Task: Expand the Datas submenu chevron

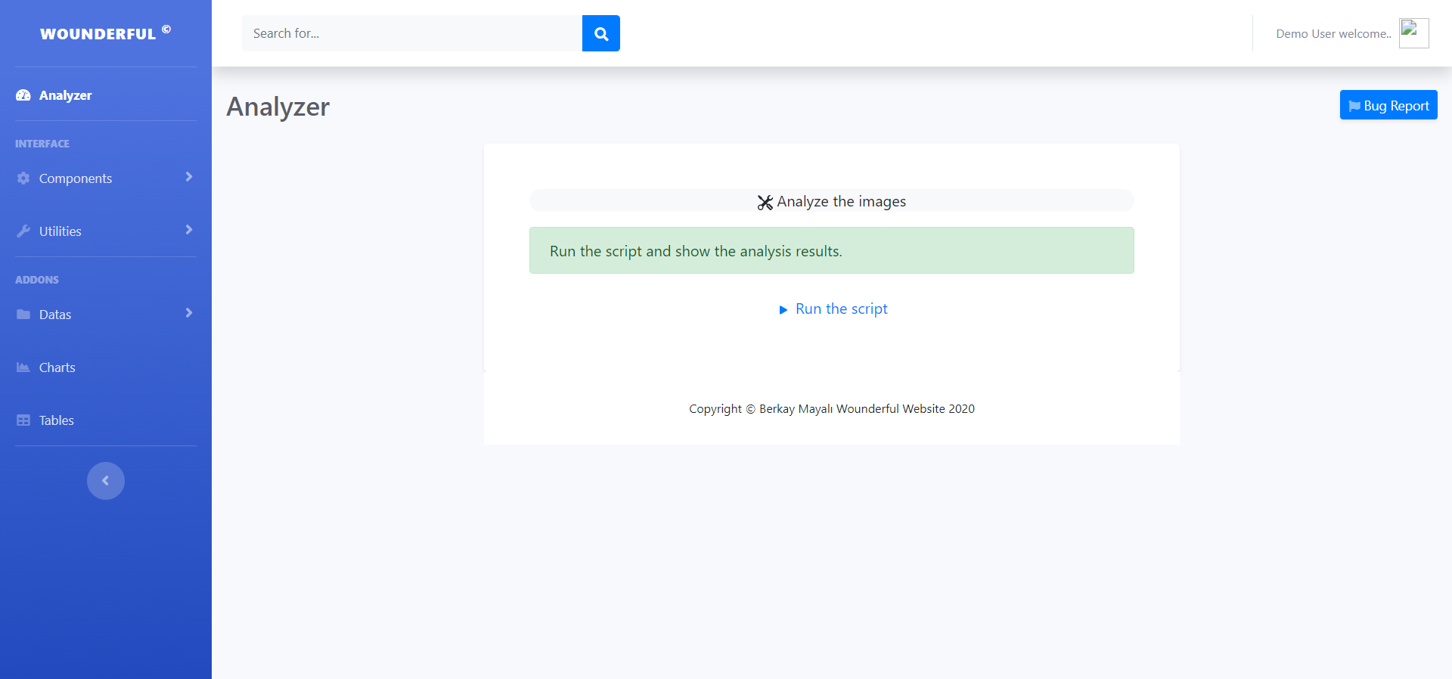Action: coord(189,313)
